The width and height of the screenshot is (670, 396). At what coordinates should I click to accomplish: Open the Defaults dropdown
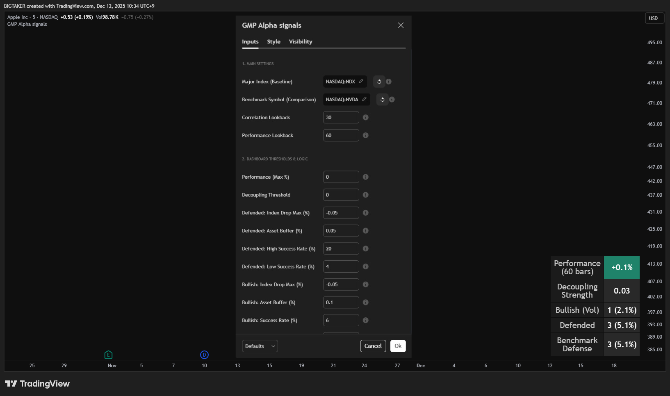tap(260, 346)
